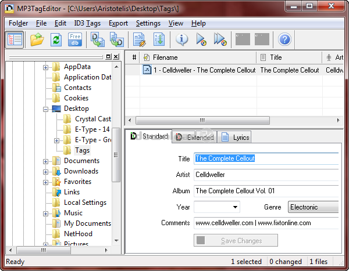Viewport: 349px width, 271px height.
Task: Query the Free db database
Action: 75,40
